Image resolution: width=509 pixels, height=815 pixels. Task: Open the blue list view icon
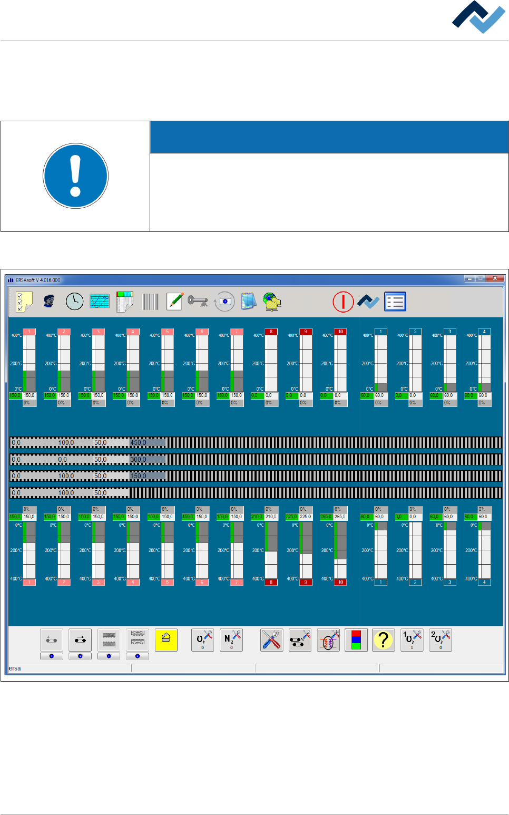tap(395, 302)
